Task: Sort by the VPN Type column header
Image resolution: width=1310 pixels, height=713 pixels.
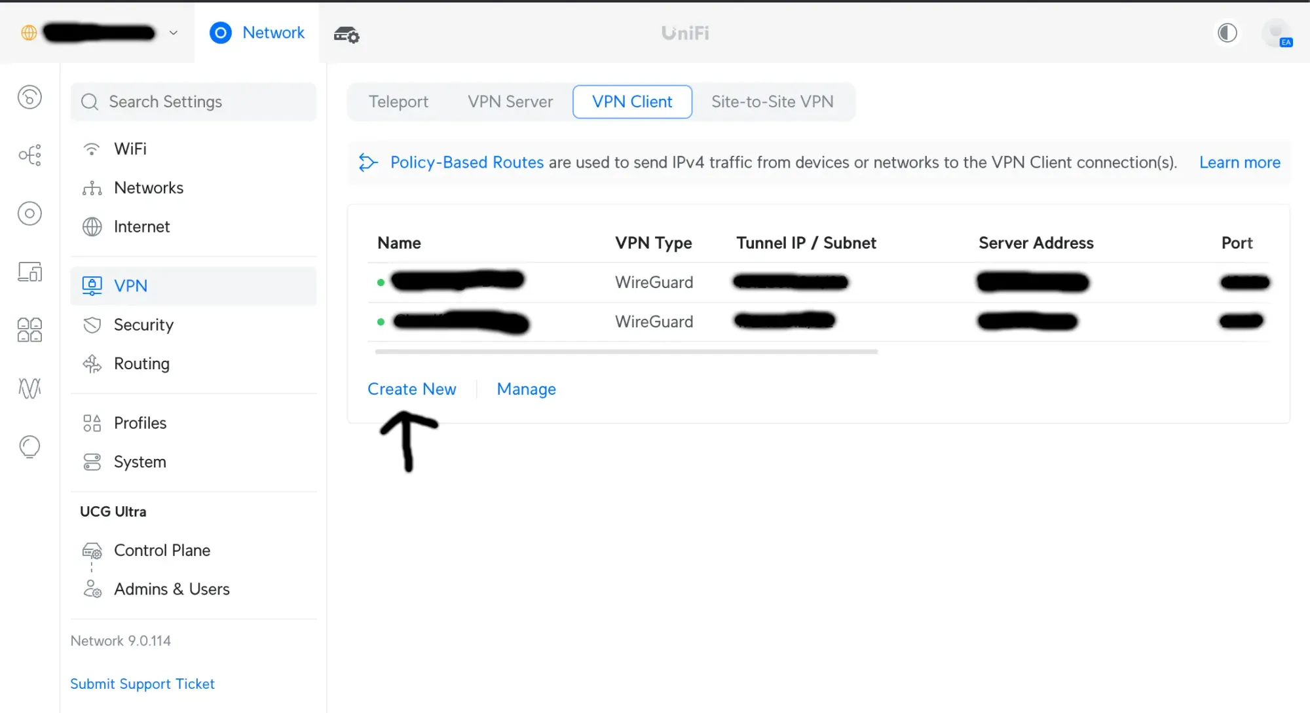Action: pyautogui.click(x=653, y=243)
